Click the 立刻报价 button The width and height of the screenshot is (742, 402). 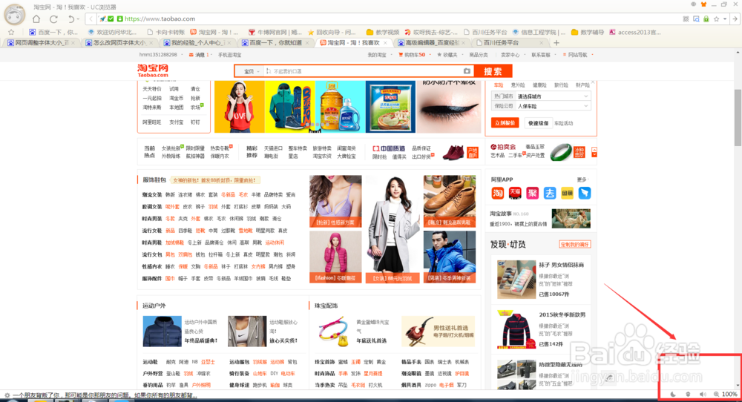[505, 123]
